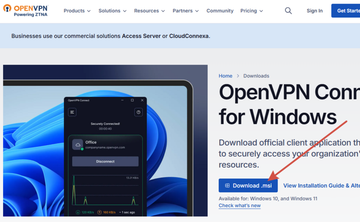The width and height of the screenshot is (360, 222).
Task: Open the Partners dropdown menu
Action: point(186,11)
